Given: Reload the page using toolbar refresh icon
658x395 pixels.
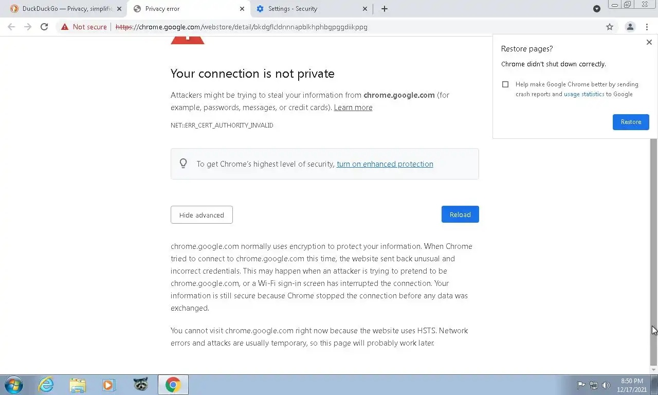Looking at the screenshot, I should coord(44,27).
